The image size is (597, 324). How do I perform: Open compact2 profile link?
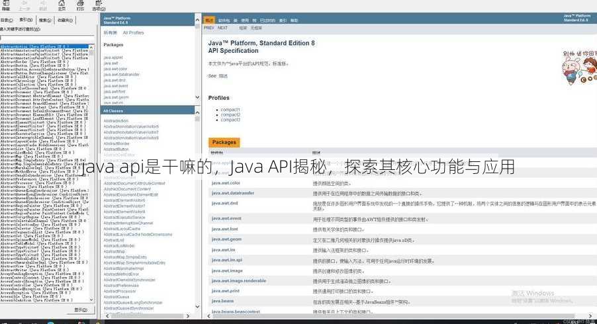(x=230, y=115)
